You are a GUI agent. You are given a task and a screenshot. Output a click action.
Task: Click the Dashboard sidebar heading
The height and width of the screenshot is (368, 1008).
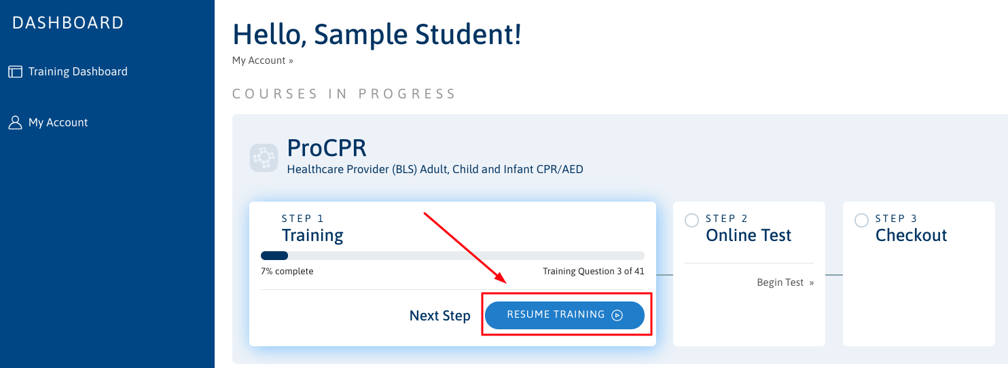(x=68, y=23)
